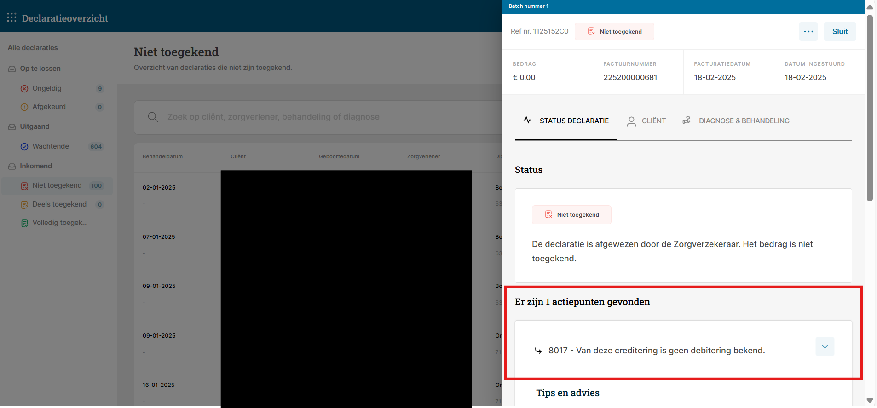Click the search magnifier icon

153,117
